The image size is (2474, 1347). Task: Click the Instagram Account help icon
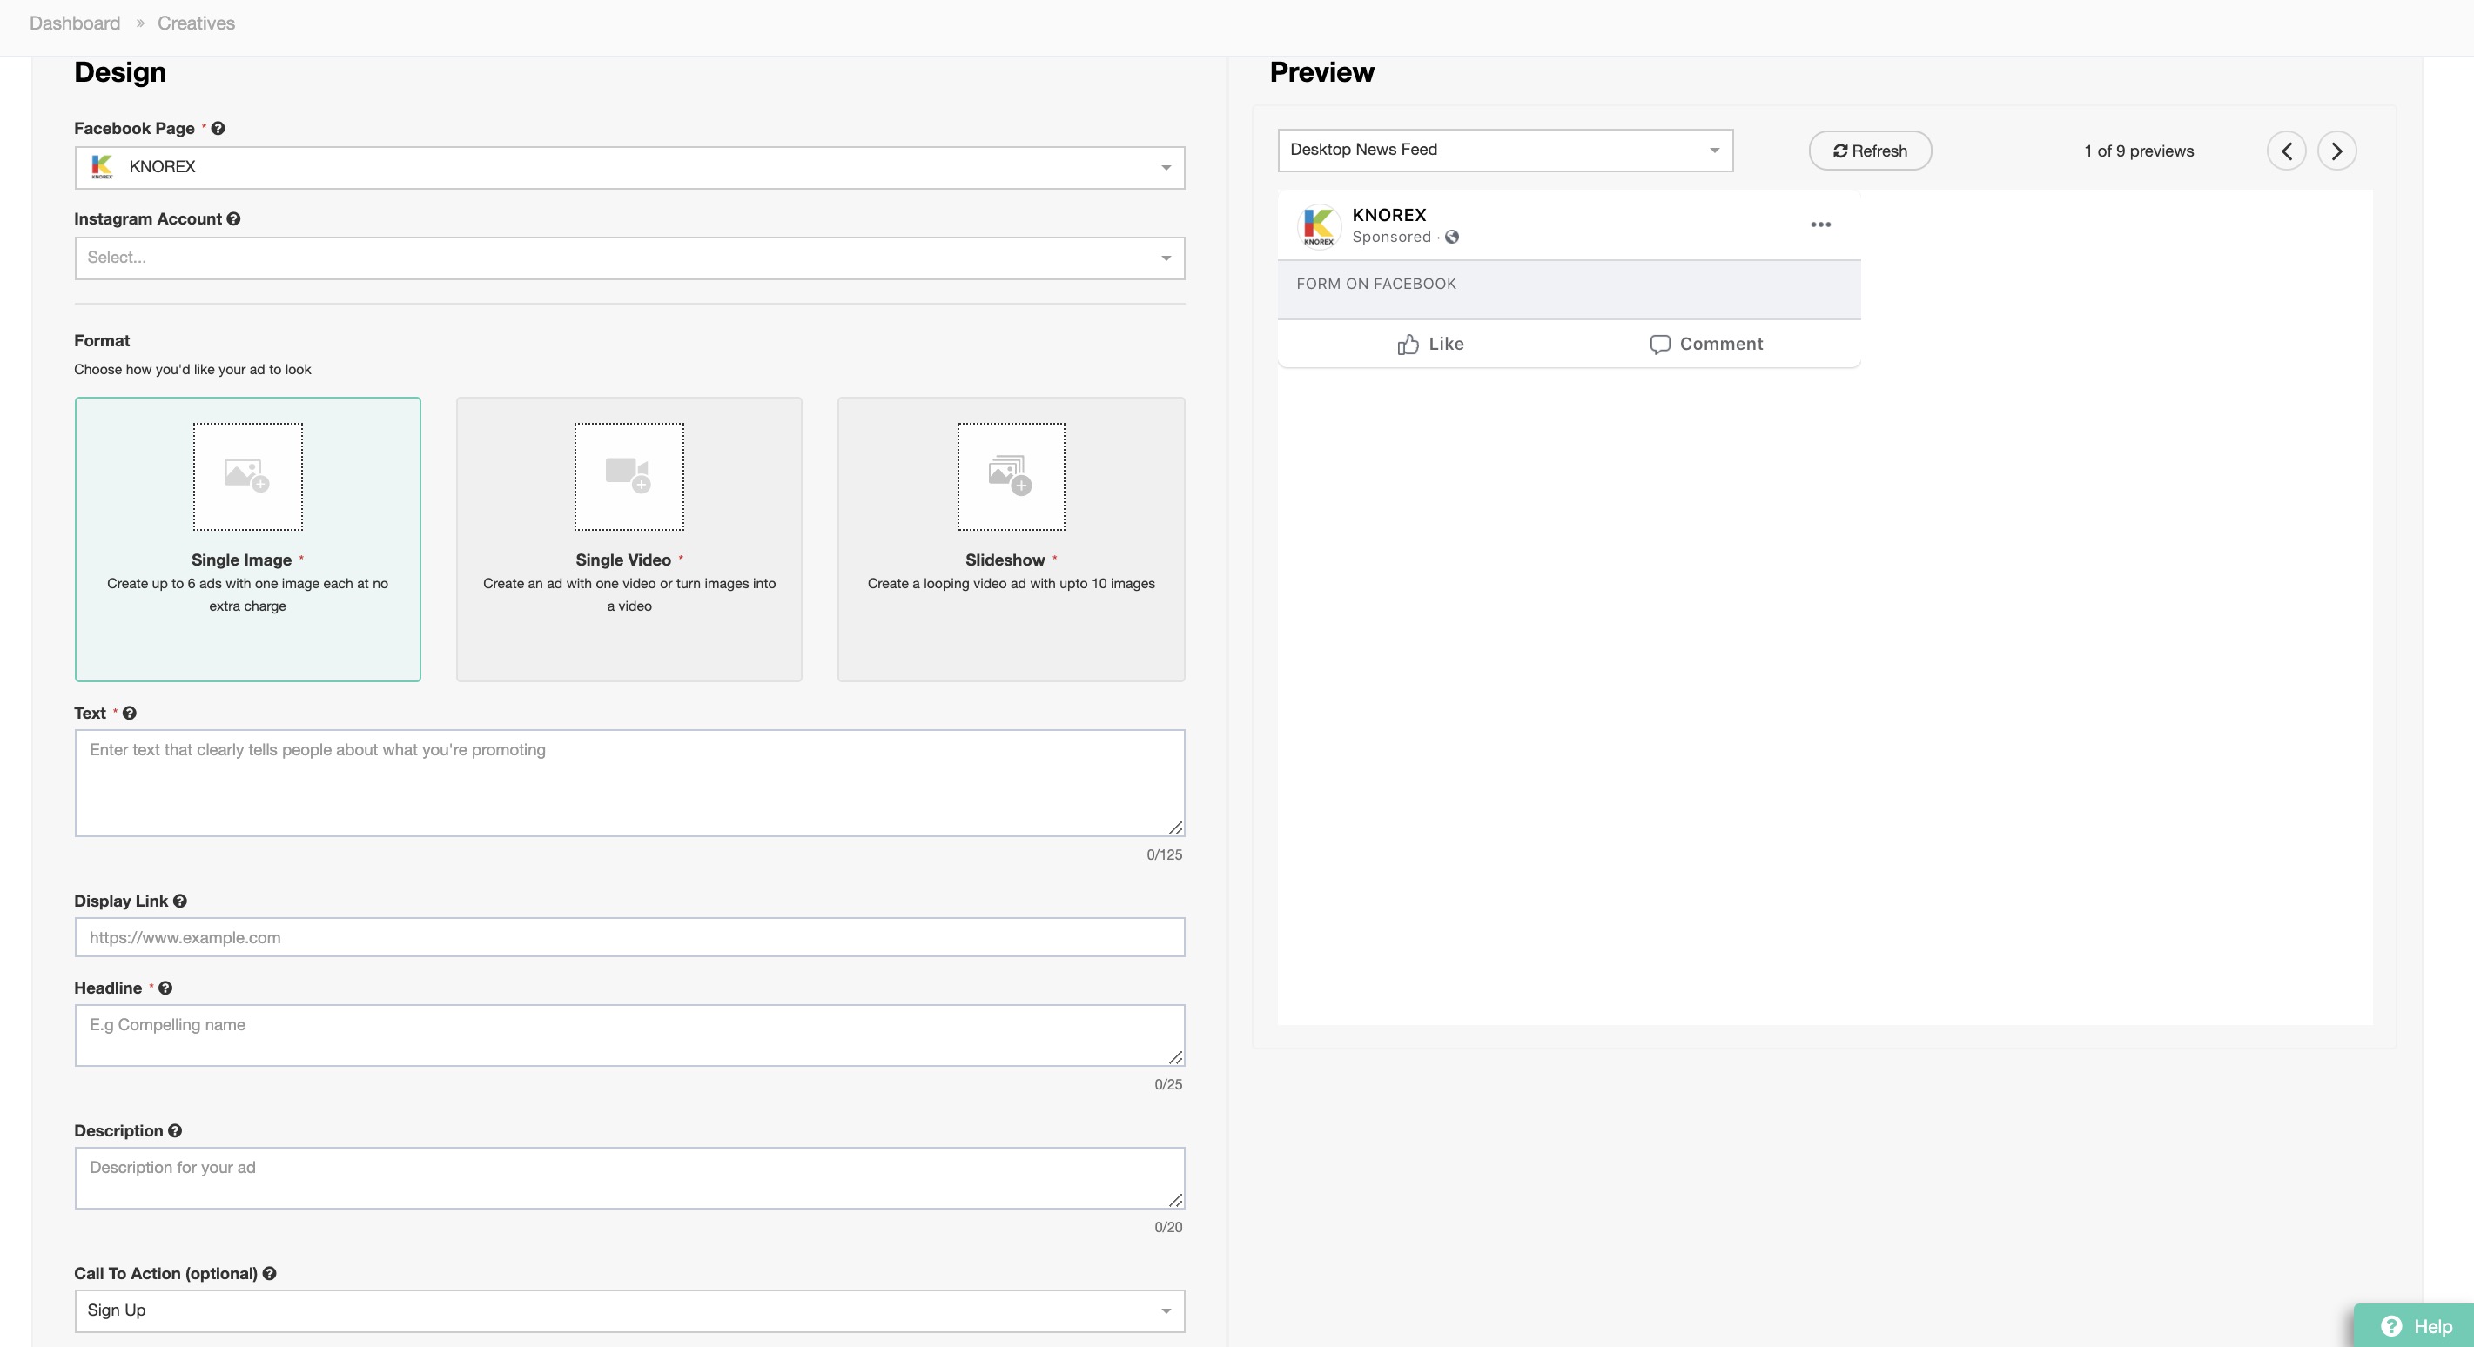(233, 219)
